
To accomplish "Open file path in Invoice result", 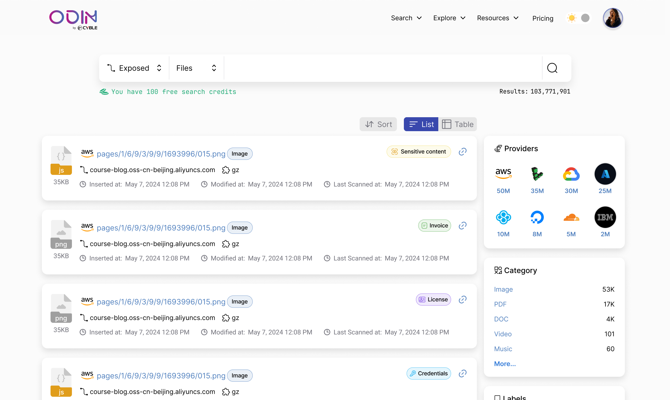I will click(x=161, y=228).
